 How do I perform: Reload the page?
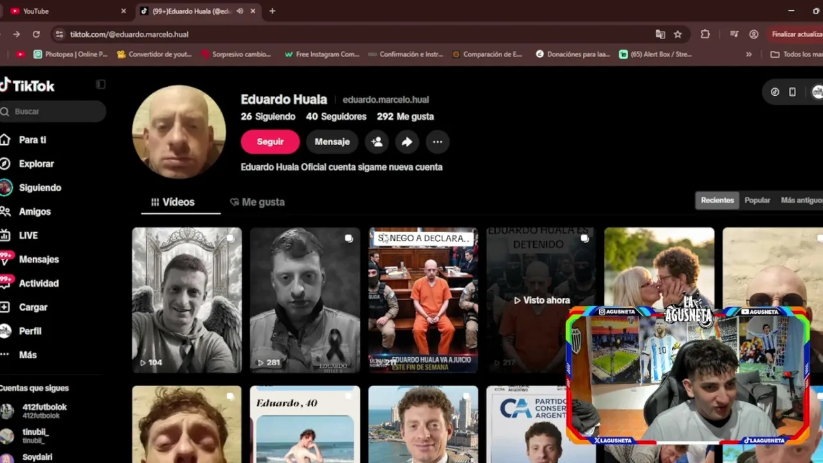tap(36, 34)
